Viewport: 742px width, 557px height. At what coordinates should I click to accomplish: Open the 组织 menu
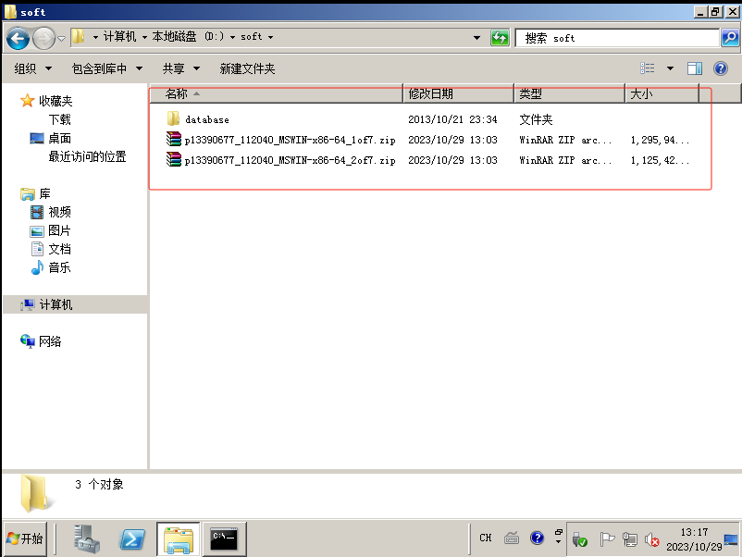[x=32, y=68]
